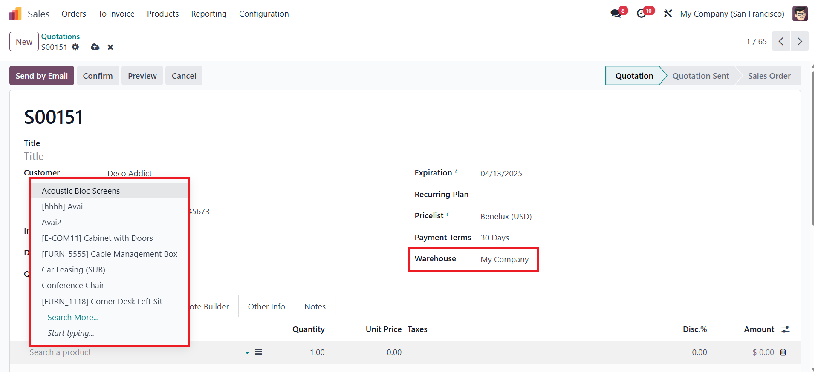Delete the order line with trash icon
The image size is (818, 372).
[x=783, y=352]
